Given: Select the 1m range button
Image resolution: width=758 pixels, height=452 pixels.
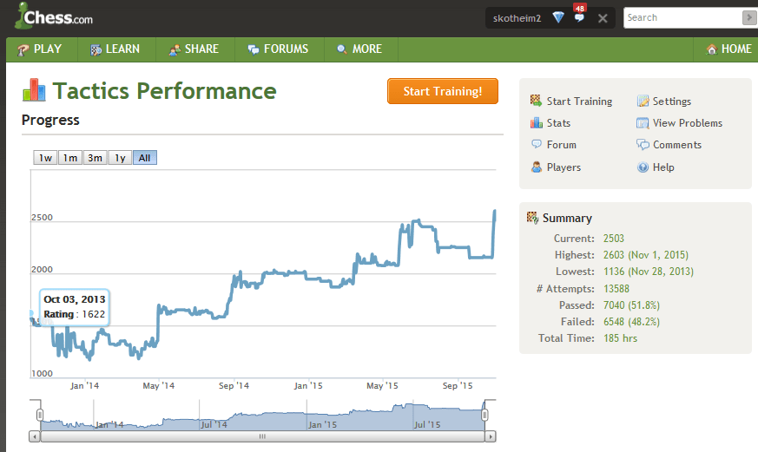Looking at the screenshot, I should point(70,158).
